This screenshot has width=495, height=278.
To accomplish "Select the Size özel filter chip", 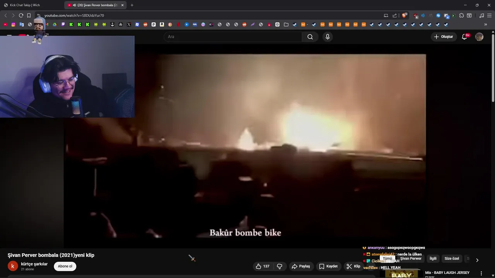I will [452, 259].
